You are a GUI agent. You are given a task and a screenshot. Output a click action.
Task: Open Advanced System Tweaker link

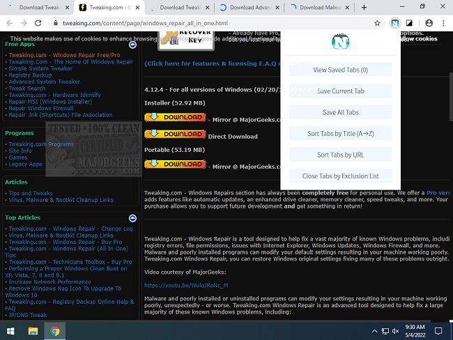pos(44,82)
